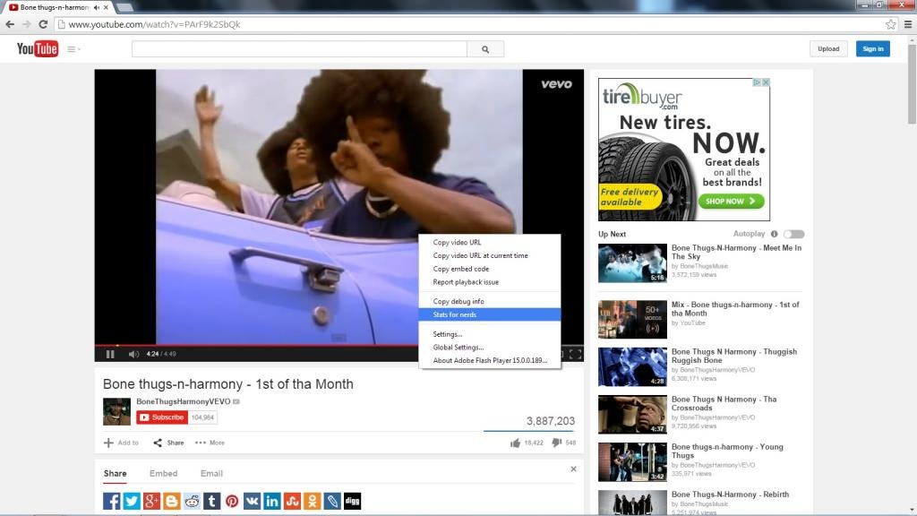
Task: Like the video with thumbs up
Action: [x=515, y=443]
